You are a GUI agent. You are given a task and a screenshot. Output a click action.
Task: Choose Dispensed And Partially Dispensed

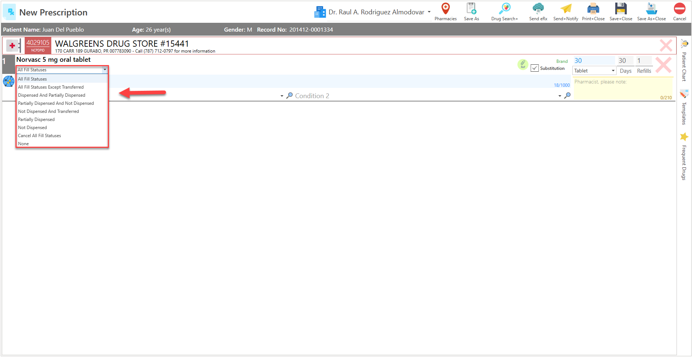(62, 95)
